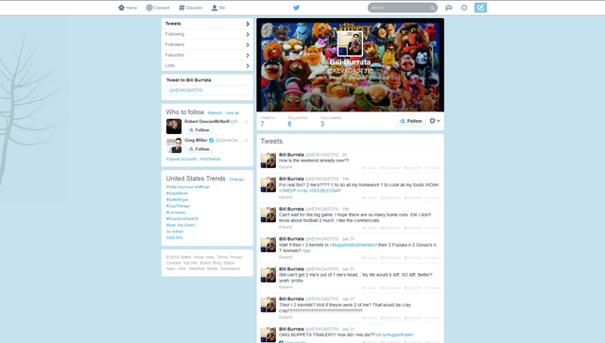The width and height of the screenshot is (605, 343).
Task: Click the chevron beside Lists
Action: coord(248,65)
